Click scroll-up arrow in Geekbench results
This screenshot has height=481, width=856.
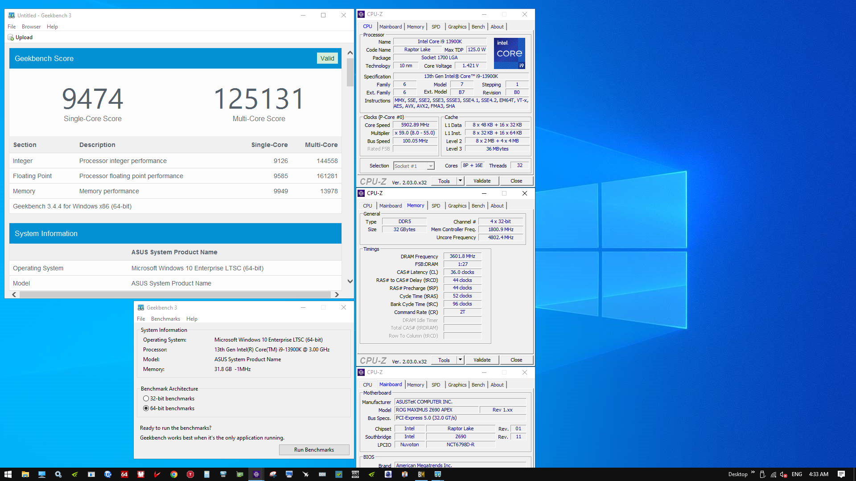tap(350, 53)
